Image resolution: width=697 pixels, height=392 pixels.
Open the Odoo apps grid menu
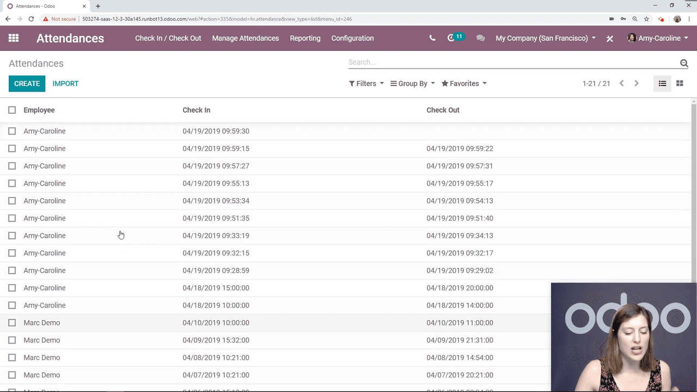pyautogui.click(x=14, y=38)
